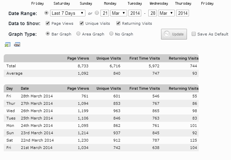The width and height of the screenshot is (231, 160).
Task: Select the 22nd March 2014 row date
Action: click(x=37, y=140)
